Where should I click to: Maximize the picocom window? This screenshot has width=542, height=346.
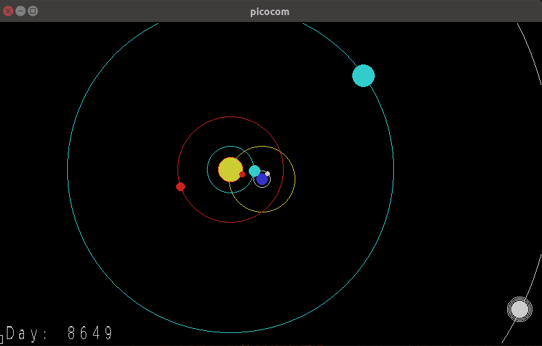33,11
